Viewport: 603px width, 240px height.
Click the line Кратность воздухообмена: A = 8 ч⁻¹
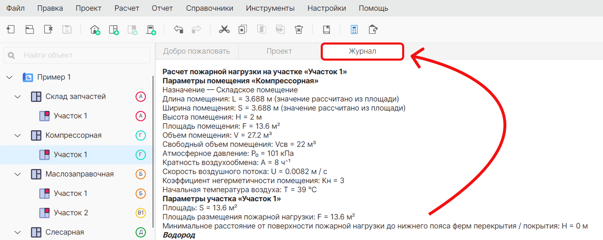click(x=227, y=162)
